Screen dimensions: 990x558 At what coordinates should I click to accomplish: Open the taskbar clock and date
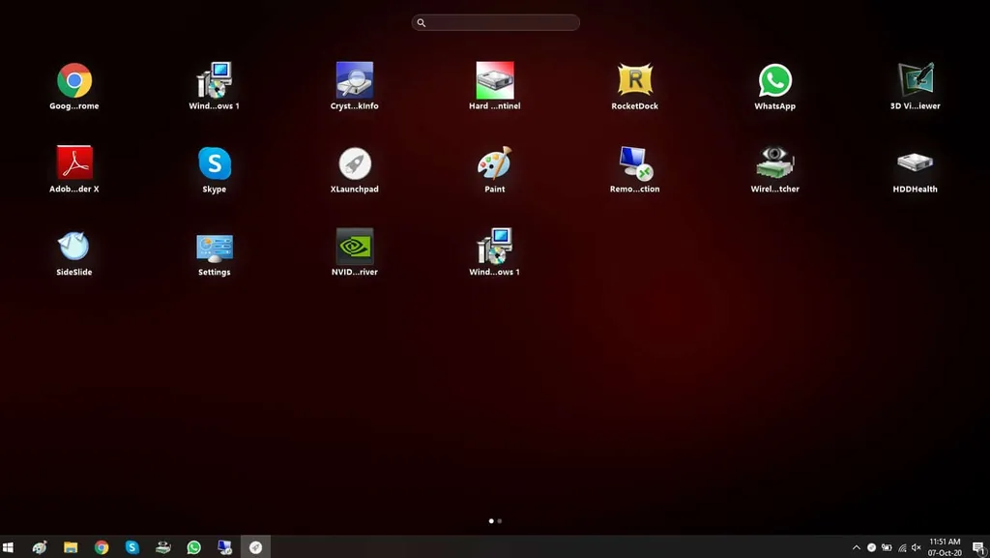[x=945, y=547]
